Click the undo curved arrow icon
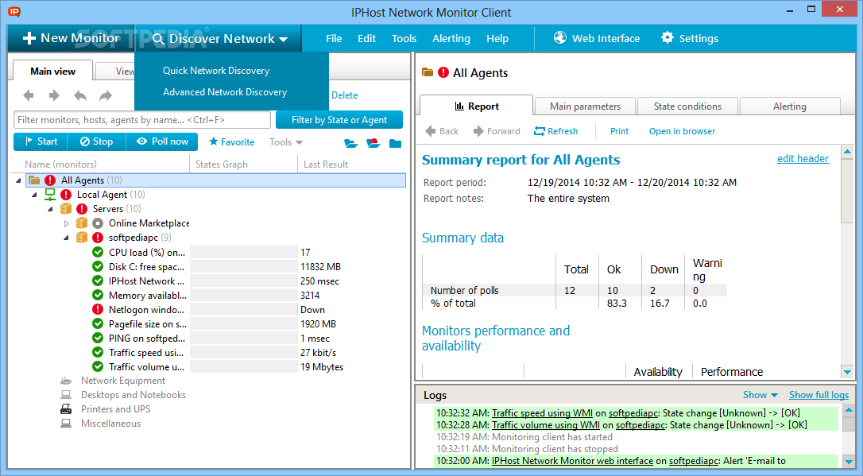The image size is (863, 476). (x=80, y=95)
